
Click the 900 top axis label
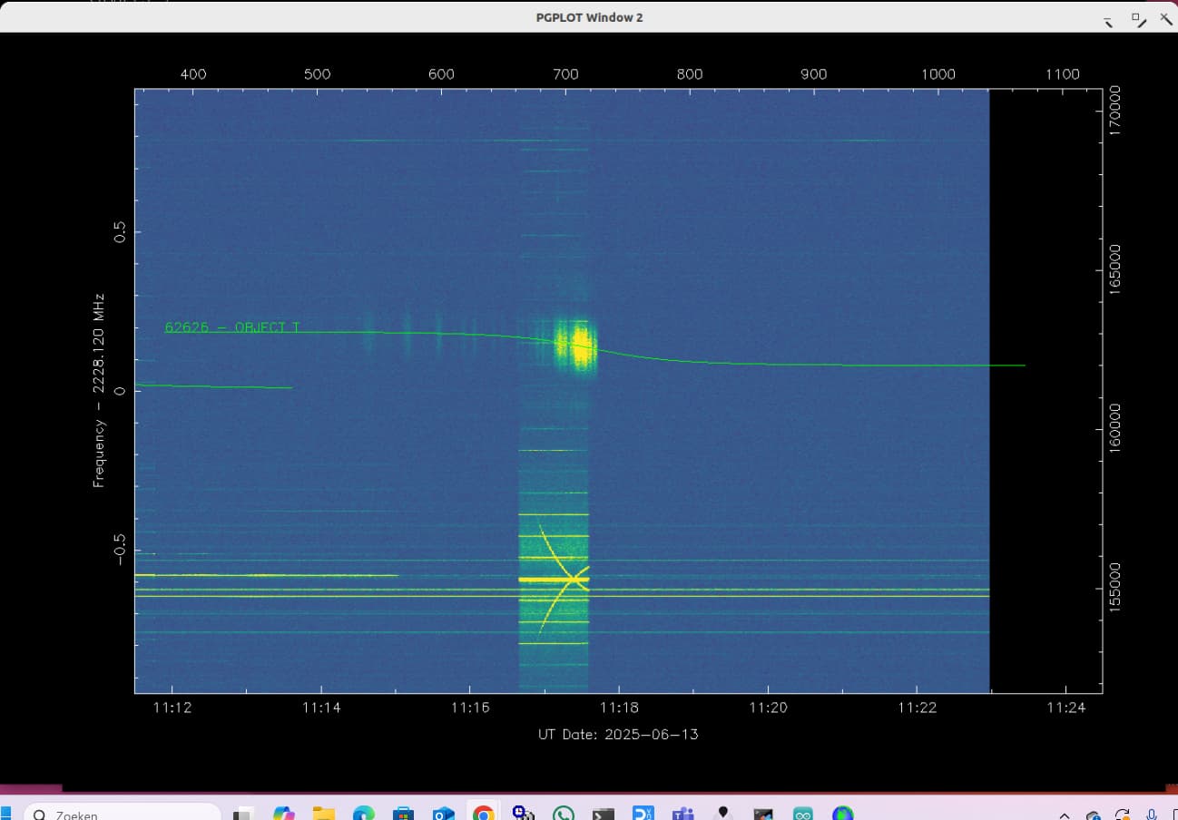point(814,74)
